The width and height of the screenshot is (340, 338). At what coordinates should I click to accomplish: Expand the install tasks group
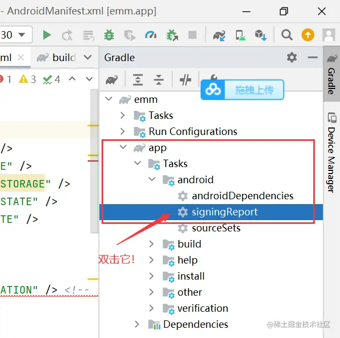click(151, 276)
